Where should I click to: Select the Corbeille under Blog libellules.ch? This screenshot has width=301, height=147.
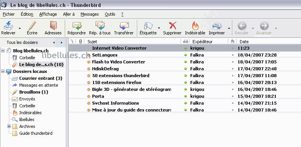(27, 58)
